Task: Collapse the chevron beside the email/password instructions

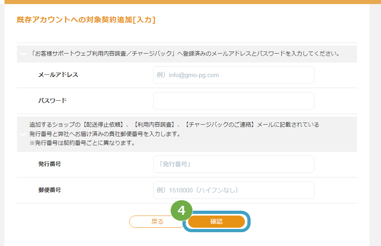Action: point(23,54)
